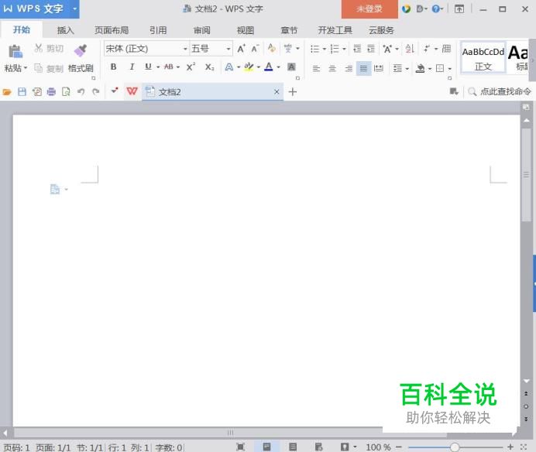Click the Cut (剪切) scissors icon
The image size is (536, 452).
coord(38,48)
